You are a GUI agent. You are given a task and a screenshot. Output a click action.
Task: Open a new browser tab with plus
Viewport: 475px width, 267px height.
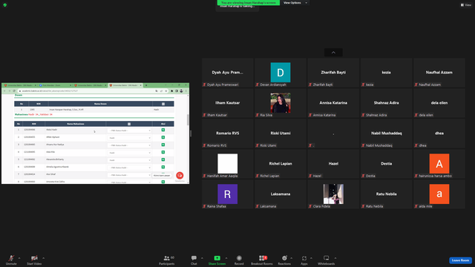pyautogui.click(x=146, y=85)
